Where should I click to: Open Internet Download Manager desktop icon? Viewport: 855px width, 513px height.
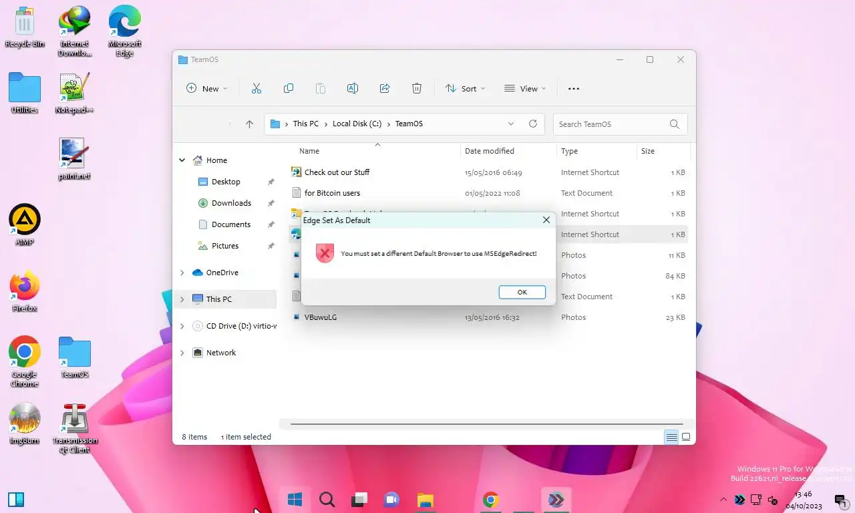74,31
